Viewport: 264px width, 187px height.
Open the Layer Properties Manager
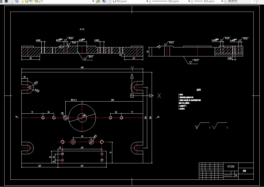(17, 1)
